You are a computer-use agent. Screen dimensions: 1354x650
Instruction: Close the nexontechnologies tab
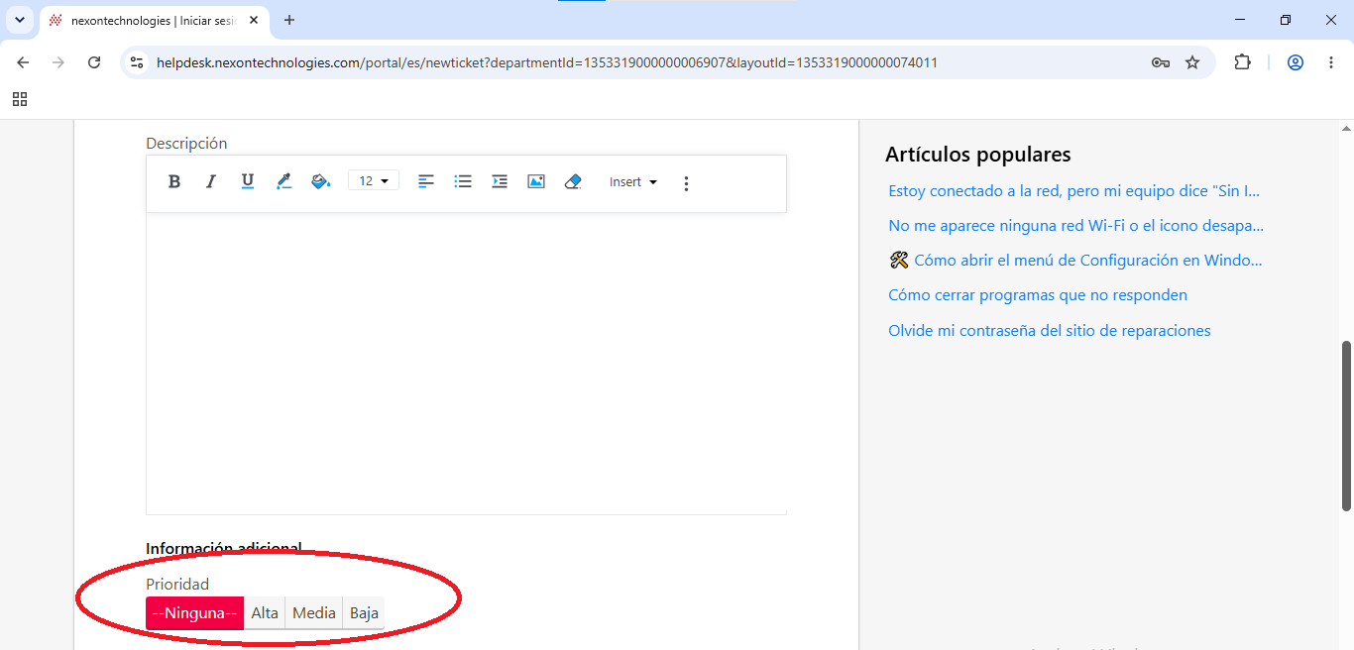coord(254,20)
